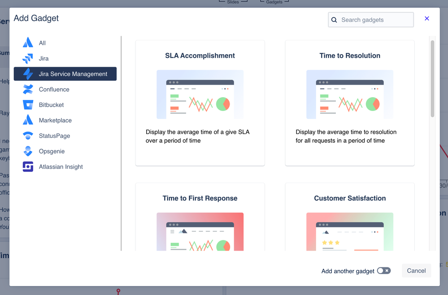The width and height of the screenshot is (448, 295).
Task: Click the Bitbucket bucket icon
Action: tap(28, 105)
